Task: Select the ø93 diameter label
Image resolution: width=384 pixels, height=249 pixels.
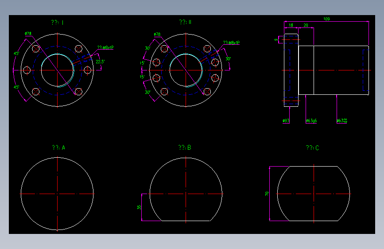Action: click(x=286, y=121)
